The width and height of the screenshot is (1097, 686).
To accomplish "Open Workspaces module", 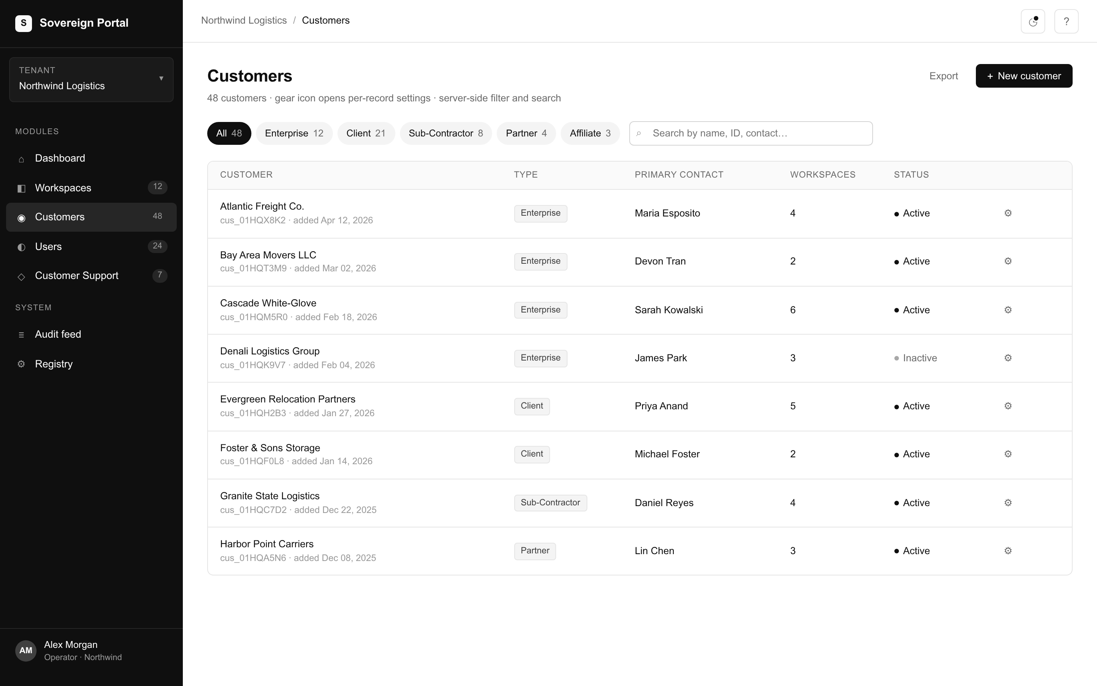I will 91,188.
